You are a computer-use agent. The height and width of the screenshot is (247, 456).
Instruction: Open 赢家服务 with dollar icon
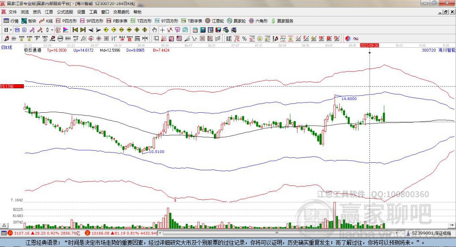(x=282, y=21)
